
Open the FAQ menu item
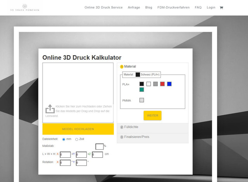pyautogui.click(x=198, y=7)
